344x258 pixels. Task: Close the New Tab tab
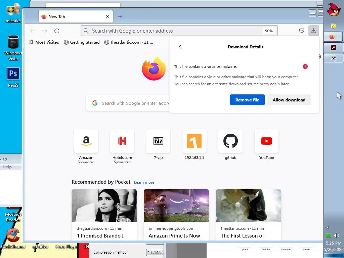[107, 16]
